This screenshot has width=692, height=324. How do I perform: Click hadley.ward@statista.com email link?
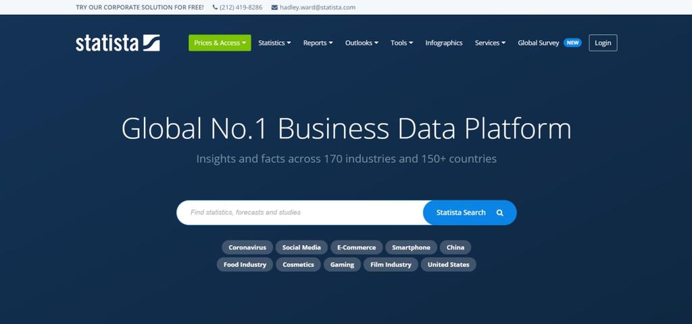pyautogui.click(x=318, y=7)
